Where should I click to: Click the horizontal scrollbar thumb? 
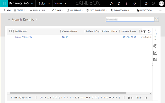point(68,93)
